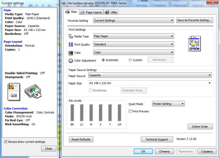Click the M ink level bar
Screen dimensions: 220x158
click(x=91, y=113)
